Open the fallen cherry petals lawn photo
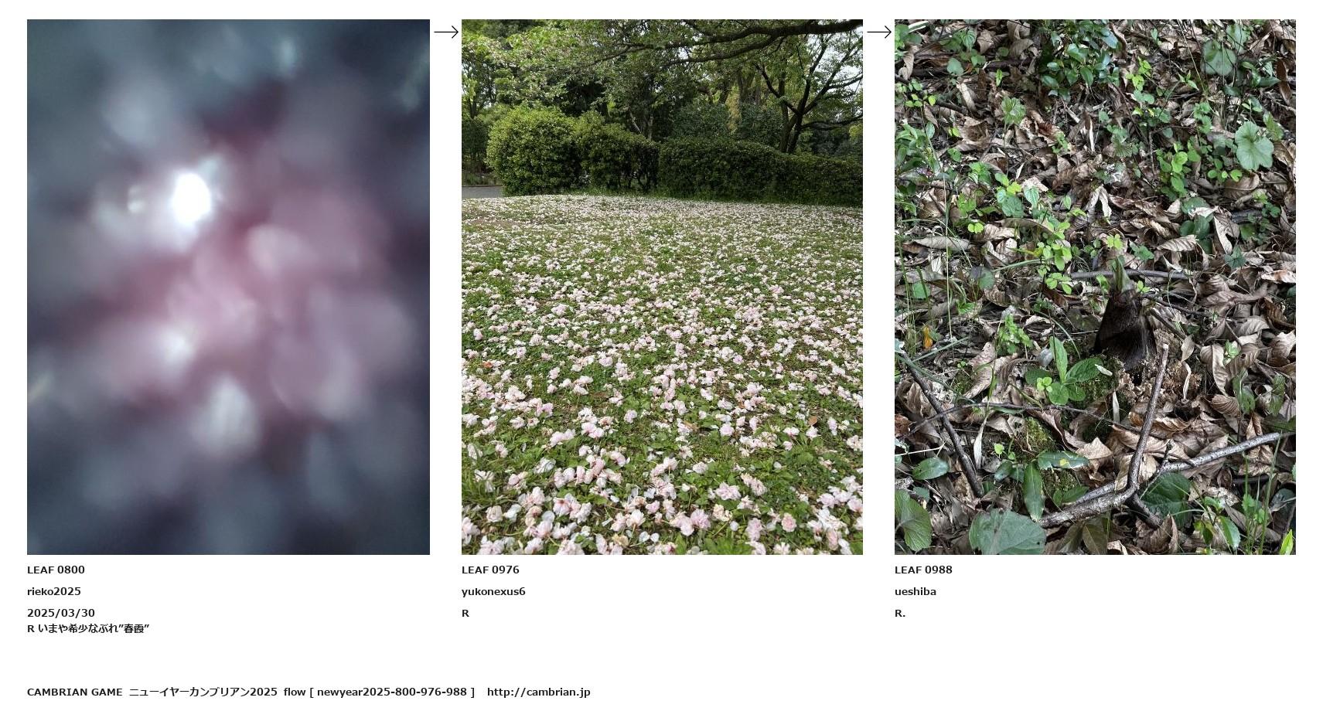 coord(662,287)
